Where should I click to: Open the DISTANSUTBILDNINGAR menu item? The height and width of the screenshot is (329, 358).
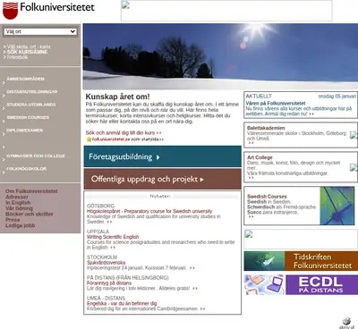tap(32, 92)
